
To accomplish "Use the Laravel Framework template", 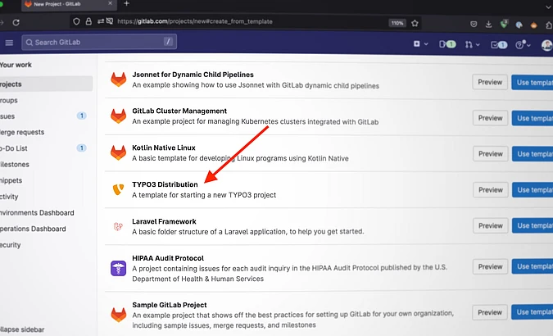I will pos(533,226).
